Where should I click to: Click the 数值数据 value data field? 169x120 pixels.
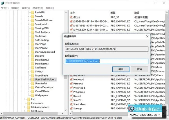106,61
